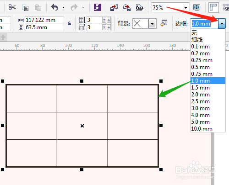Select 0.25 mm border width
Image resolution: width=229 pixels, height=185 pixels.
(x=208, y=60)
